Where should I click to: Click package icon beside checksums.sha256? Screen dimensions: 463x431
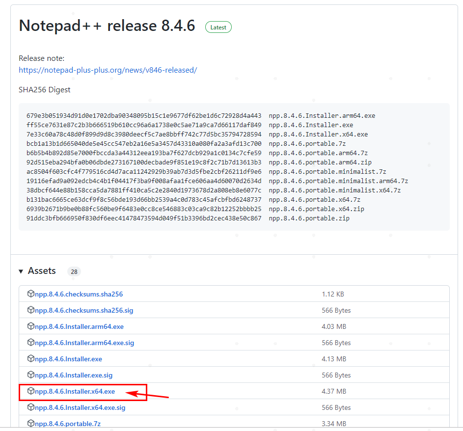point(31,294)
